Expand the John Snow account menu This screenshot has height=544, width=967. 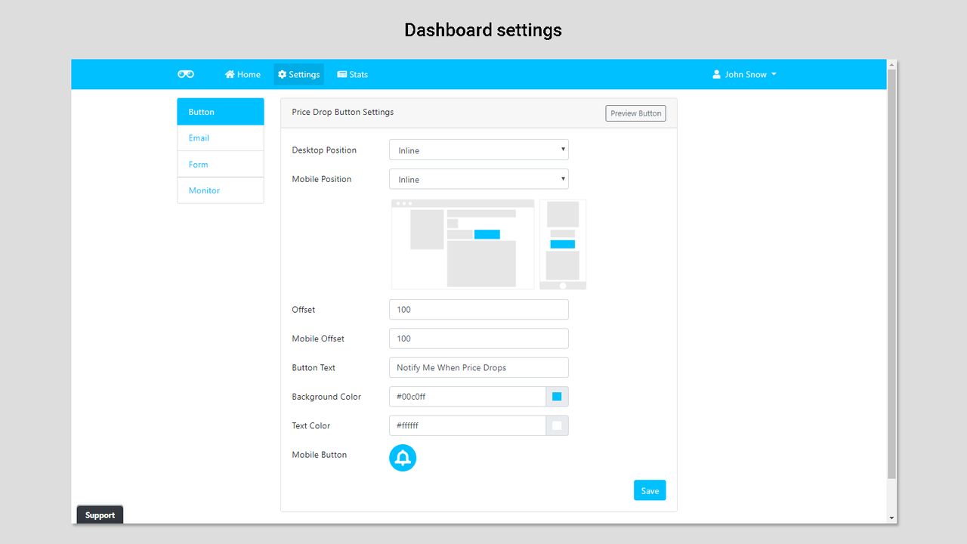tap(744, 74)
